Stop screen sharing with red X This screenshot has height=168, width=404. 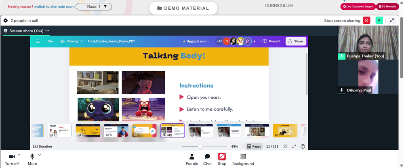click(366, 21)
